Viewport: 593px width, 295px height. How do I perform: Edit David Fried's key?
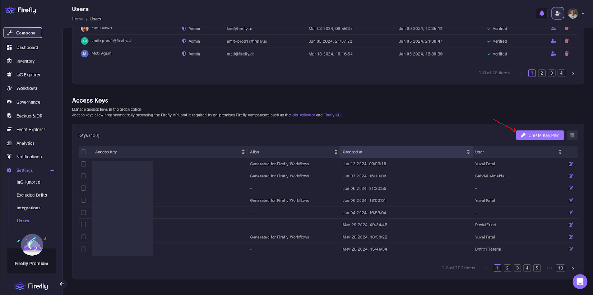(571, 225)
